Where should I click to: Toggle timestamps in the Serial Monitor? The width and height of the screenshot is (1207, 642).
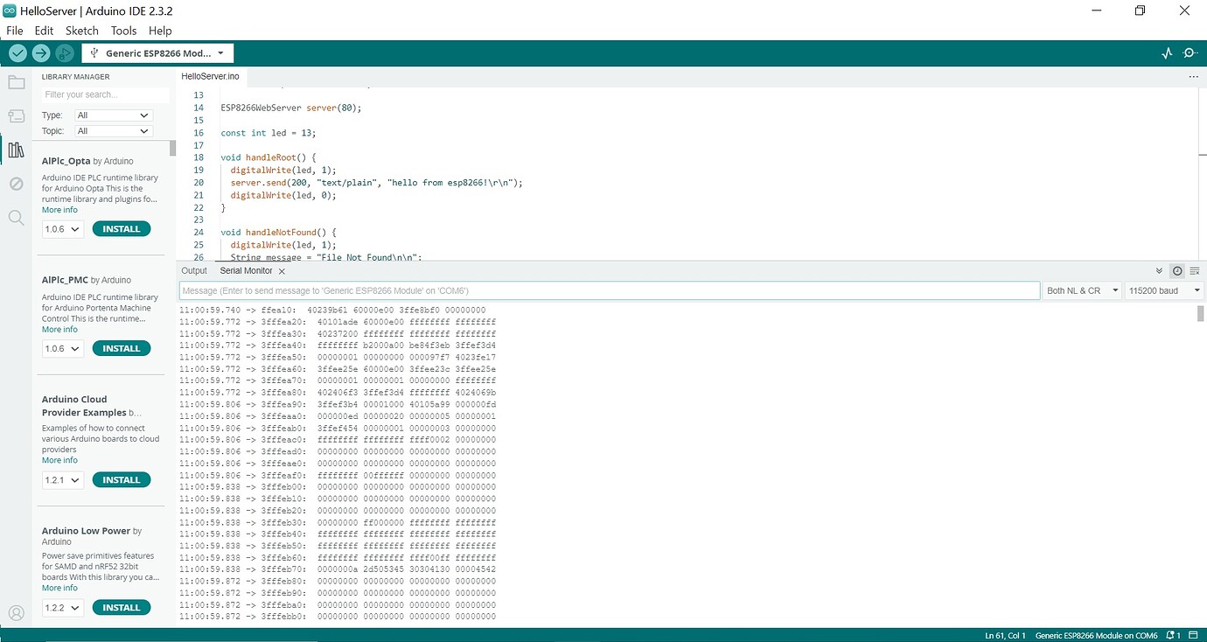1176,270
